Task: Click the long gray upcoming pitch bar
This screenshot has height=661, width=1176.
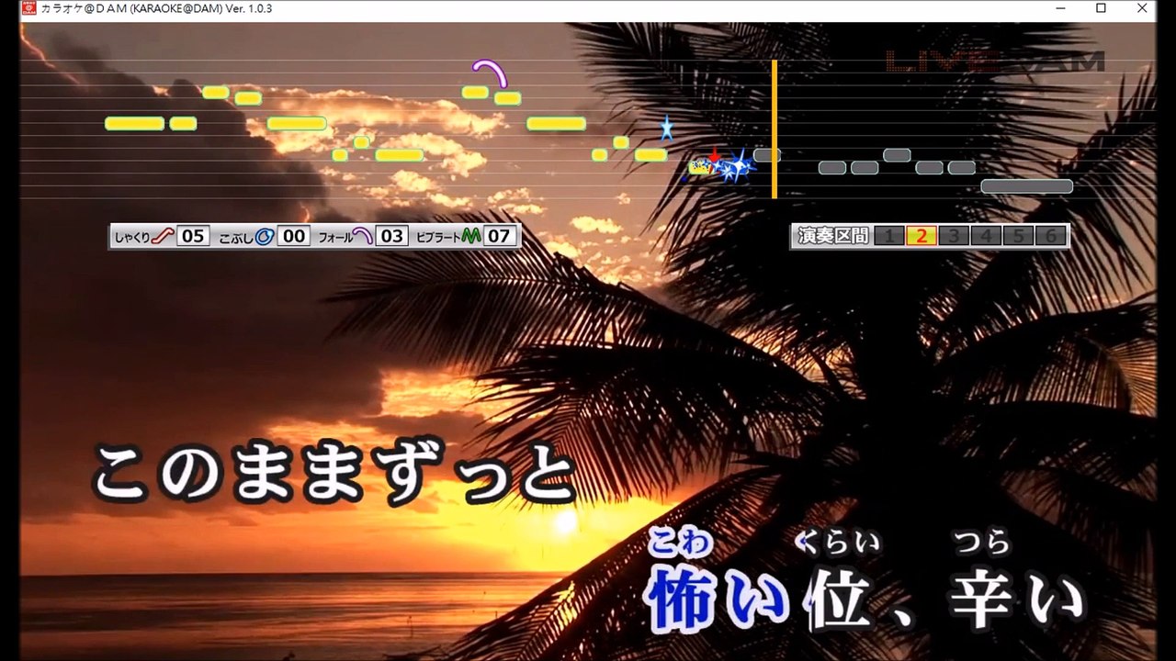Action: click(x=1026, y=186)
